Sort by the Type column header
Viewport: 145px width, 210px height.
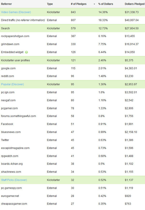click(50, 4)
